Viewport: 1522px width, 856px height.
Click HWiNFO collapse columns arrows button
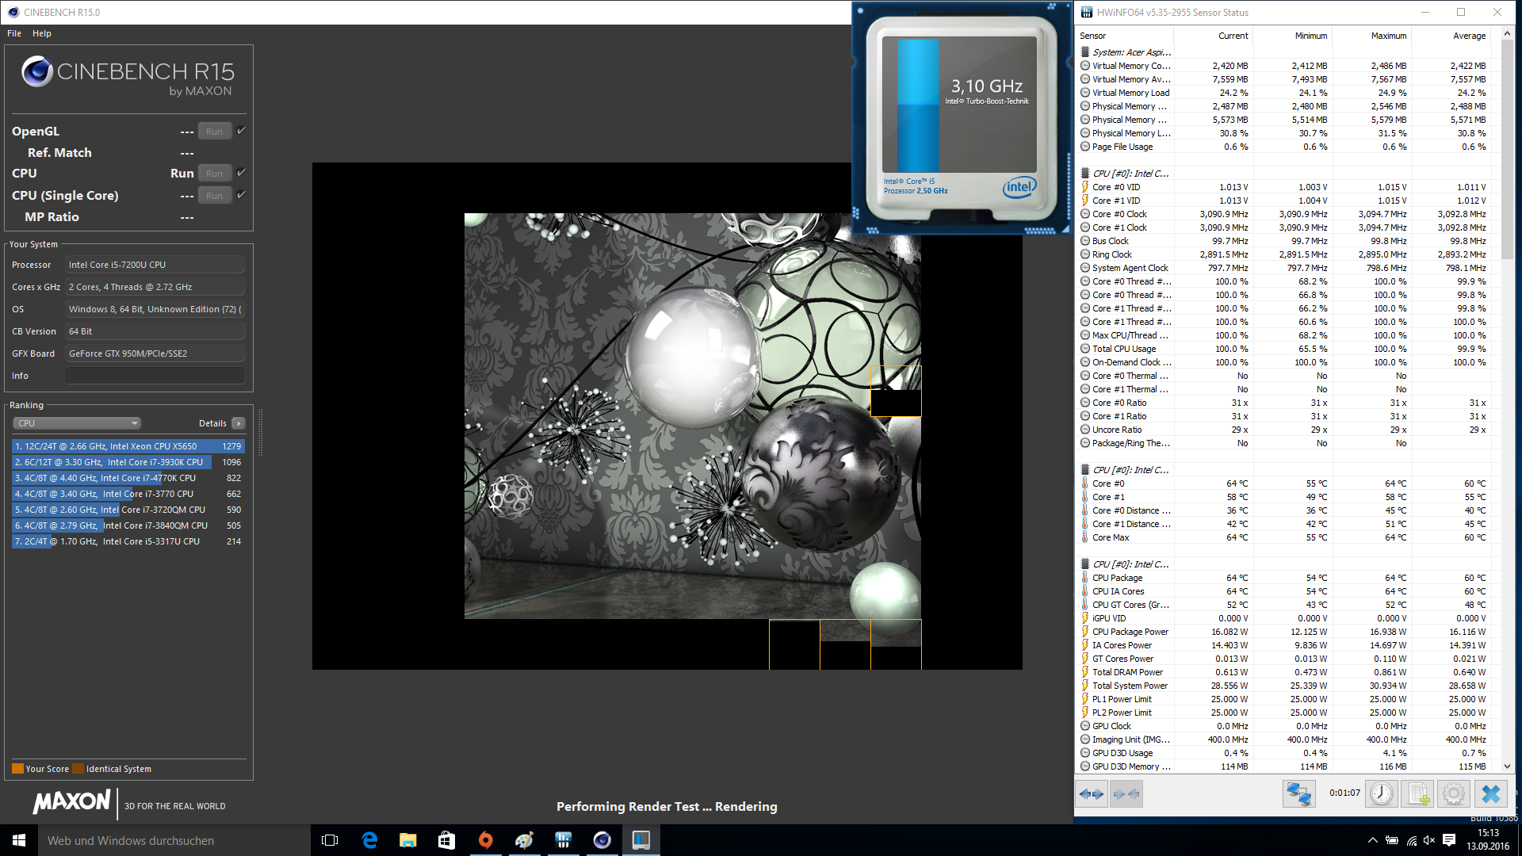pos(1126,793)
